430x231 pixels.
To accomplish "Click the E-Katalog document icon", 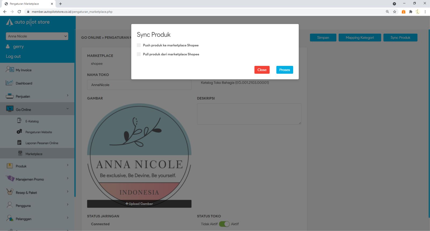I will [x=19, y=121].
